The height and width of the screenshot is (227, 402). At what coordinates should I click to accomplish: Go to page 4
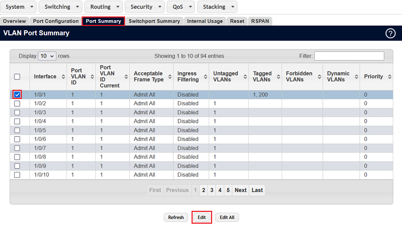[x=220, y=190]
